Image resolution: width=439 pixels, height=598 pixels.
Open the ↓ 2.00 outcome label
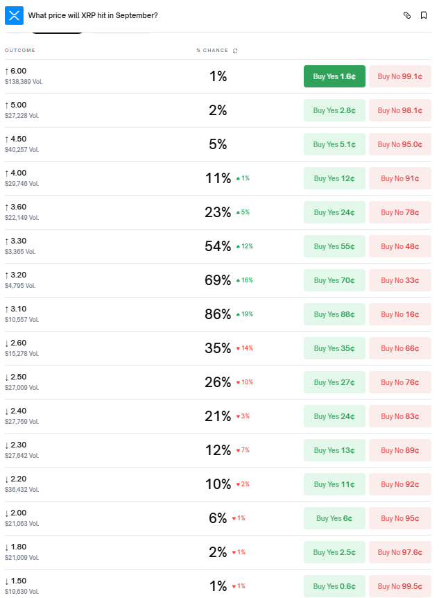(x=17, y=512)
